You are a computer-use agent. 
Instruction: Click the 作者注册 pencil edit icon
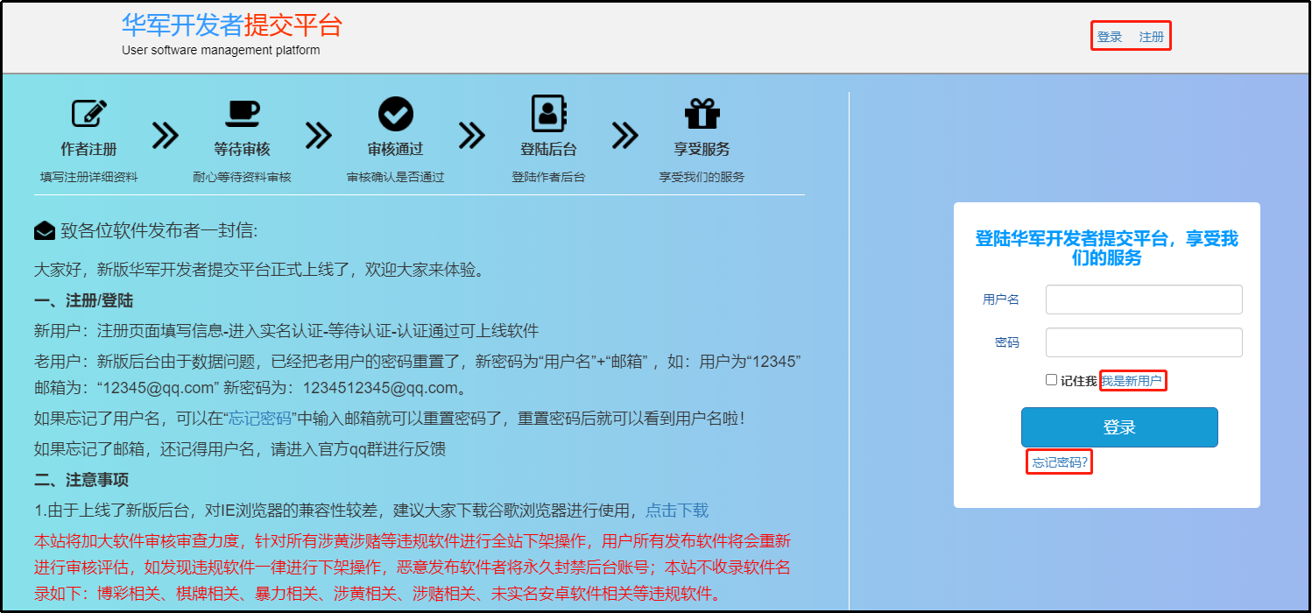(88, 115)
